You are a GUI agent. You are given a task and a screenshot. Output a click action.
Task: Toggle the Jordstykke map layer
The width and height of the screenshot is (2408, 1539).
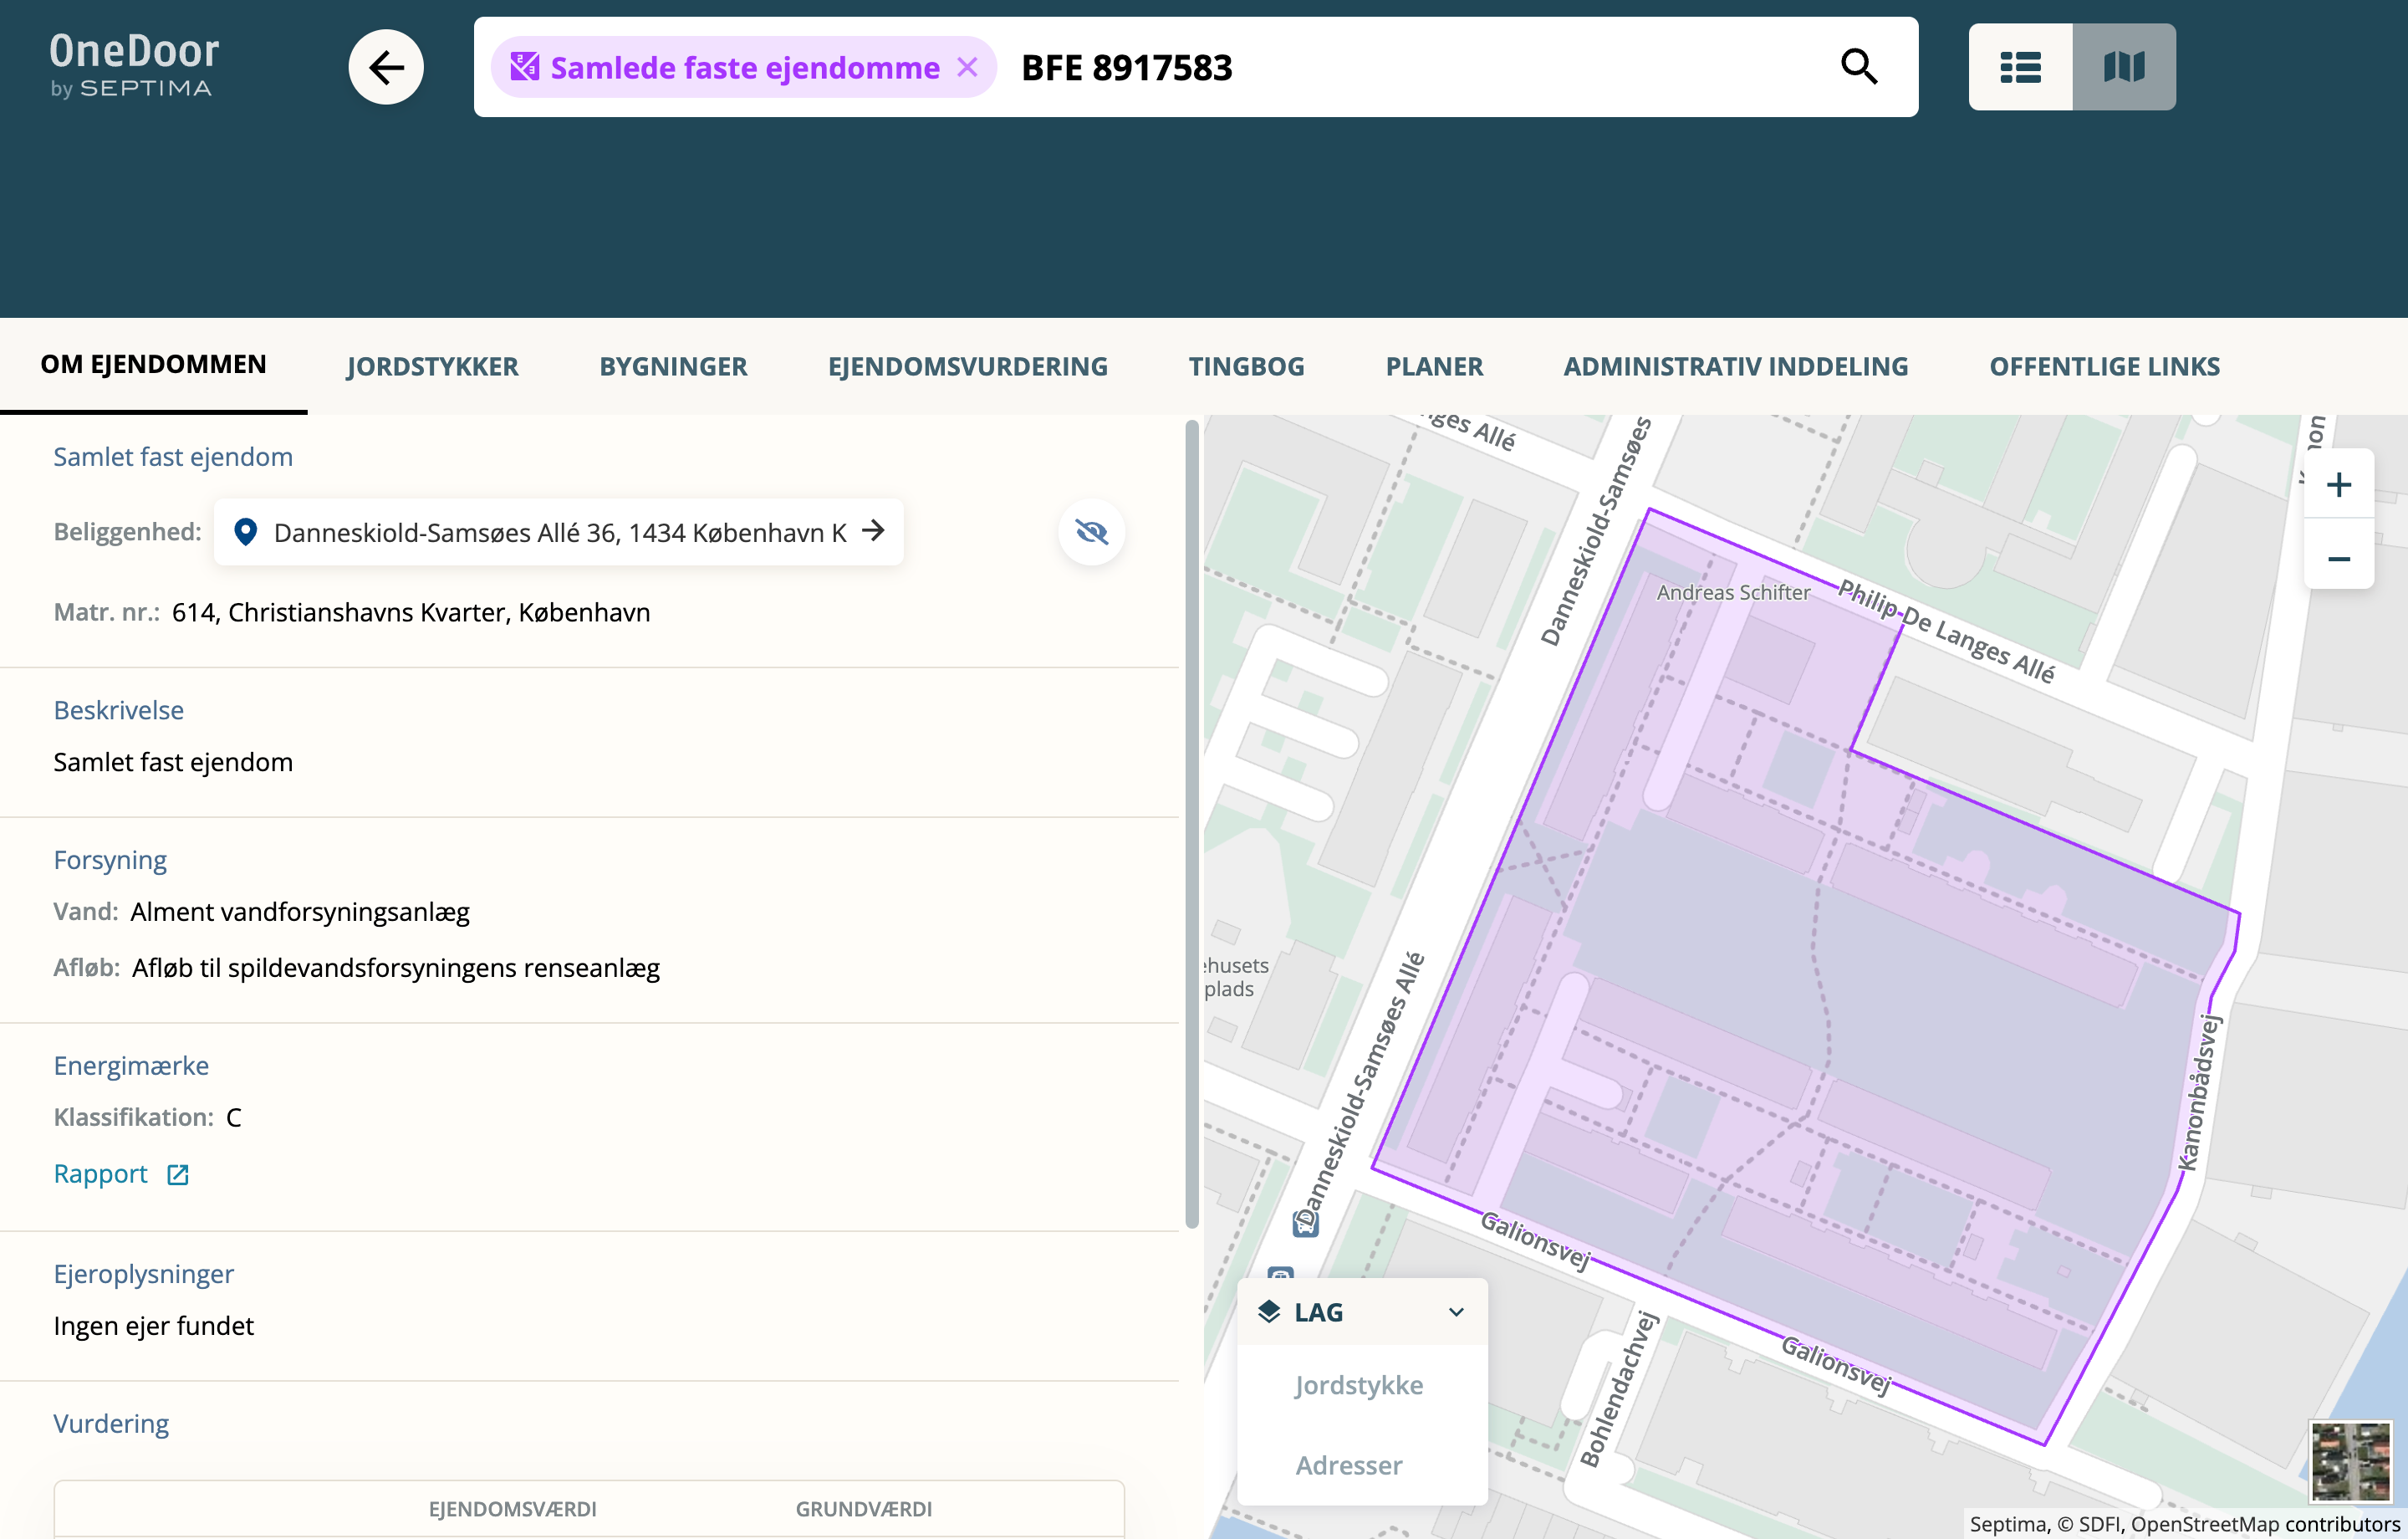1358,1385
